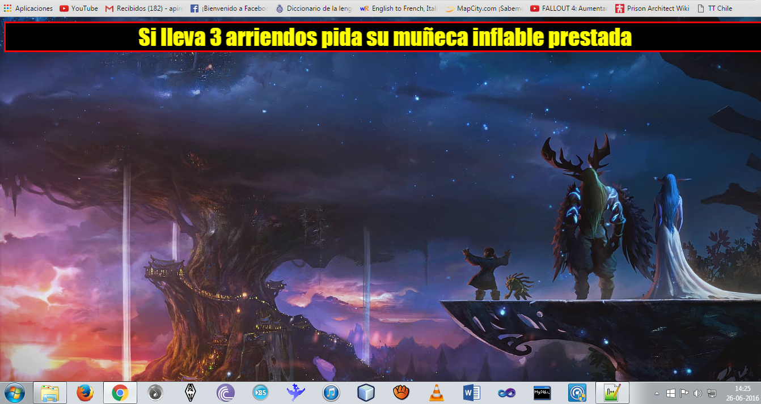Open the MapCity.com bookmark
Screen dimensions: 761x404
click(x=484, y=8)
